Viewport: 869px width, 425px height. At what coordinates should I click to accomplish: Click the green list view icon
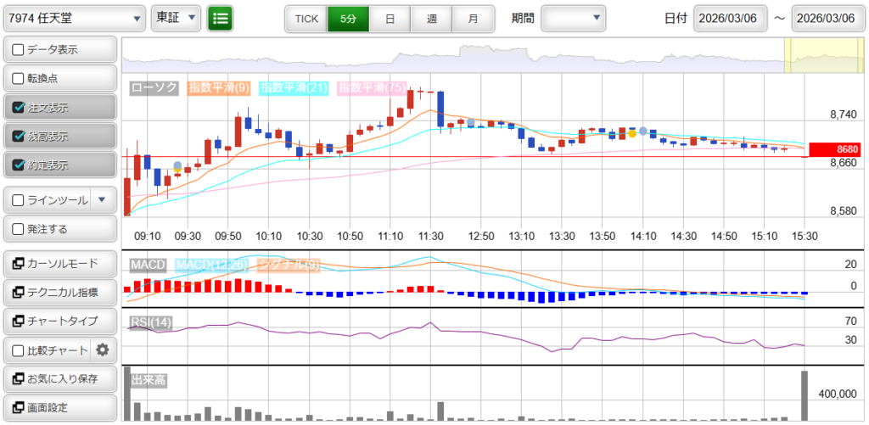click(x=221, y=18)
